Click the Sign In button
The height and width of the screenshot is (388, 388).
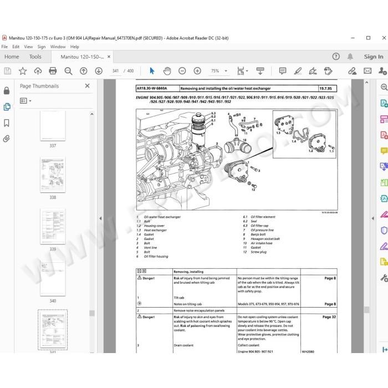point(374,57)
